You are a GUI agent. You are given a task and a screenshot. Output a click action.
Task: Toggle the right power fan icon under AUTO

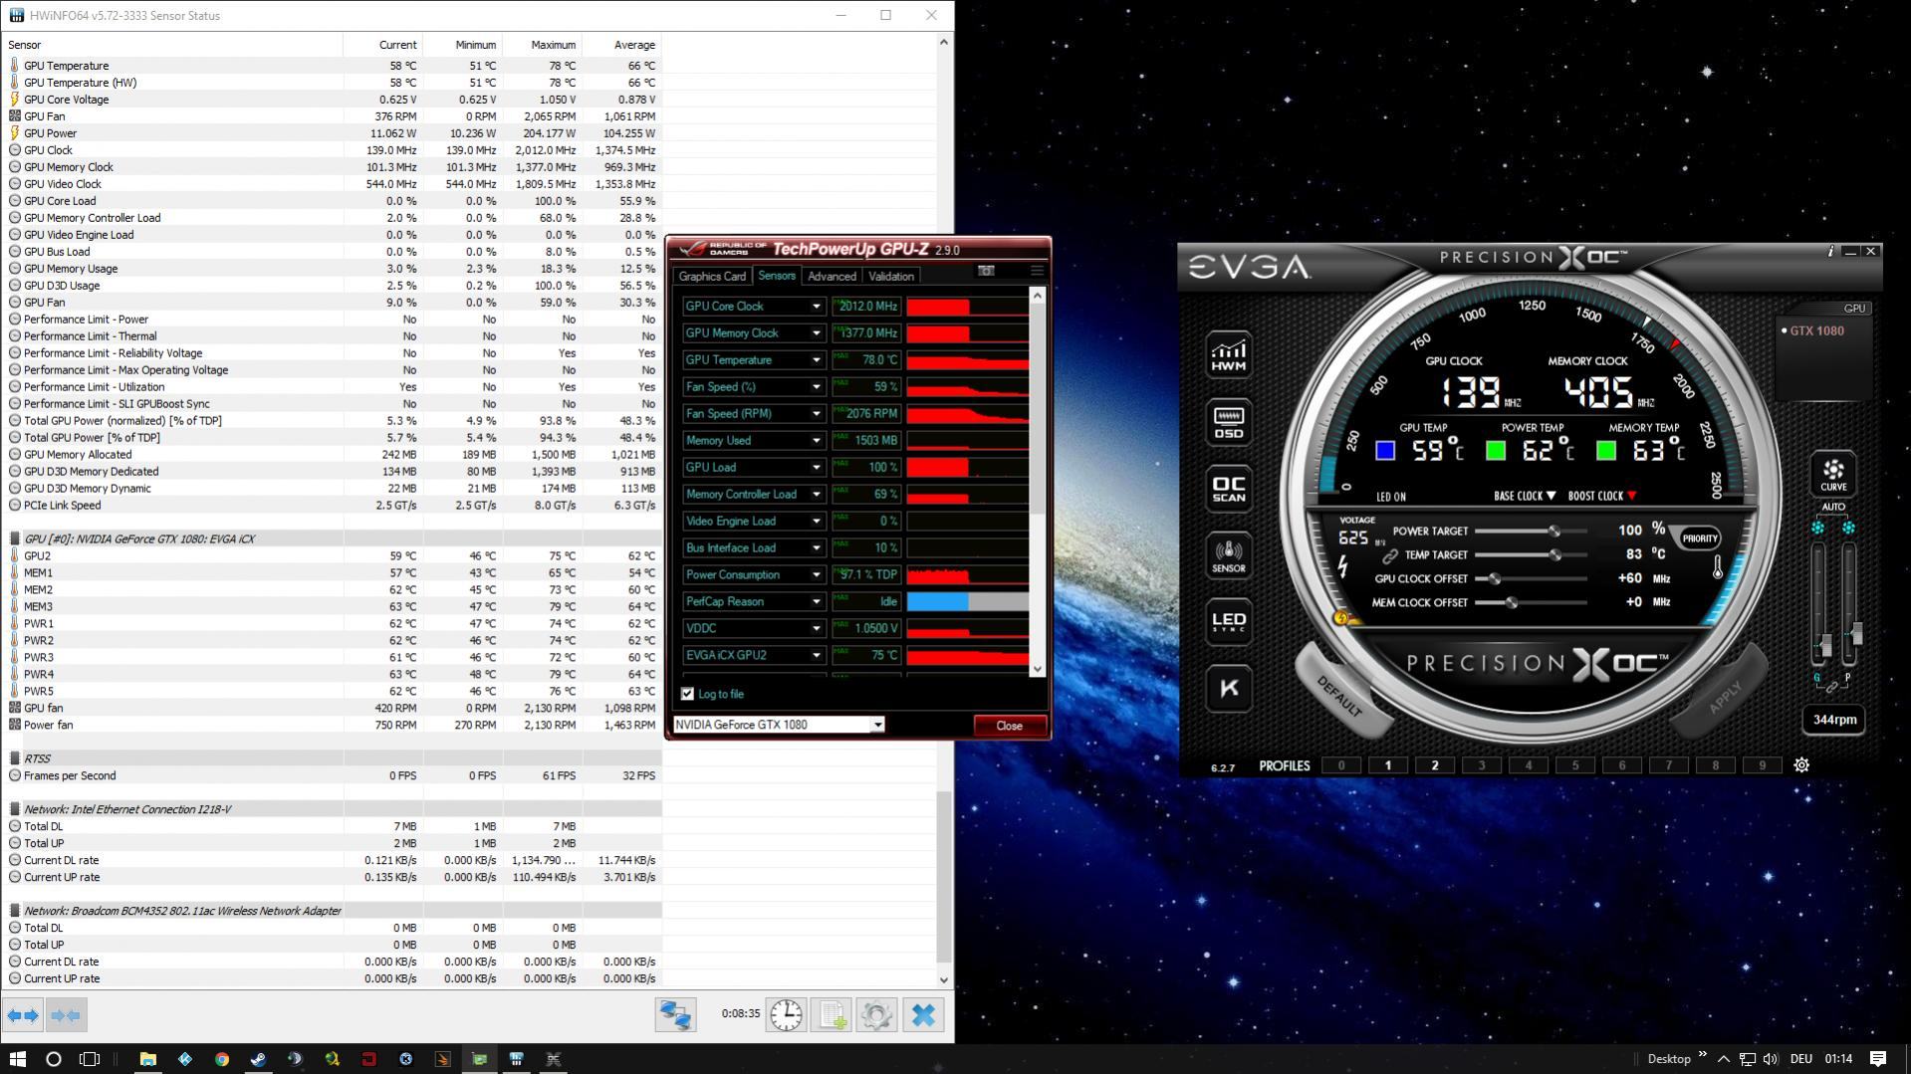click(1848, 528)
